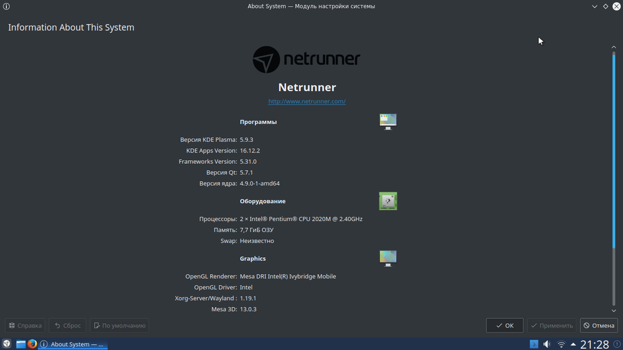The height and width of the screenshot is (350, 623).
Task: Expand hidden system tray icons arrow
Action: coord(573,344)
